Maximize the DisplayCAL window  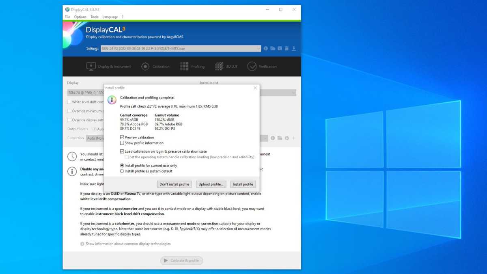(280, 9)
